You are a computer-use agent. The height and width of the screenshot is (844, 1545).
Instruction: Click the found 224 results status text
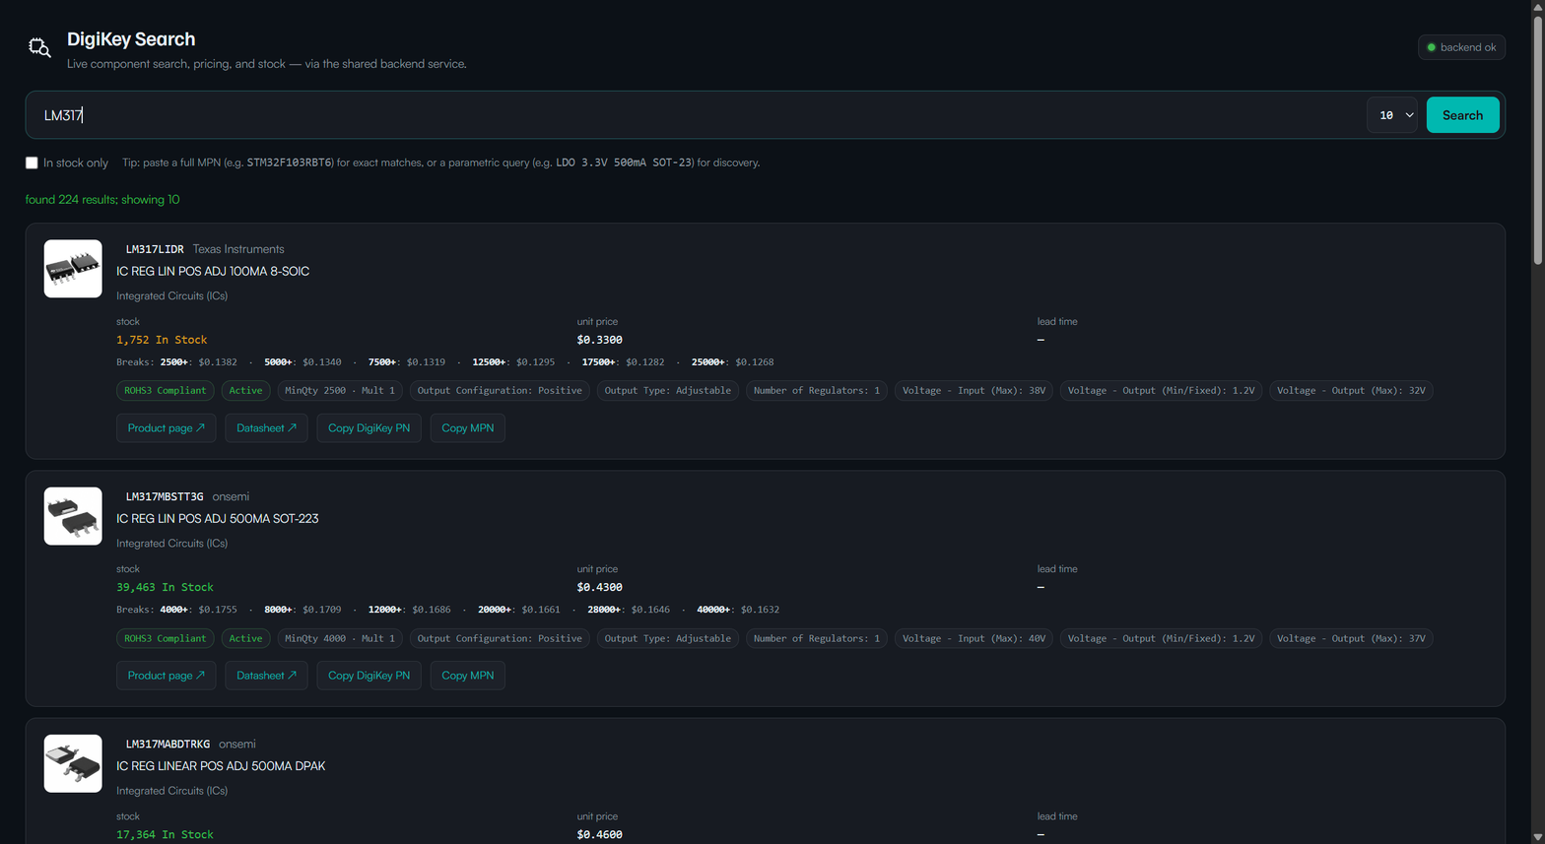pyautogui.click(x=102, y=200)
